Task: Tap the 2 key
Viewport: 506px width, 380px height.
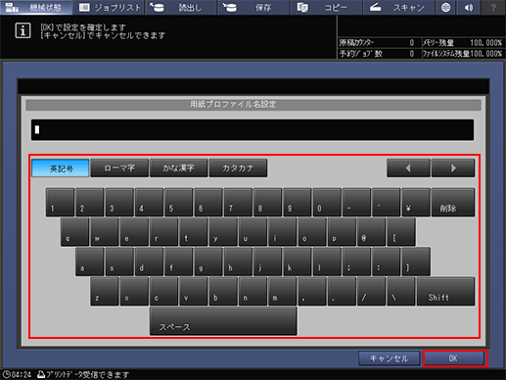Action: tap(90, 202)
